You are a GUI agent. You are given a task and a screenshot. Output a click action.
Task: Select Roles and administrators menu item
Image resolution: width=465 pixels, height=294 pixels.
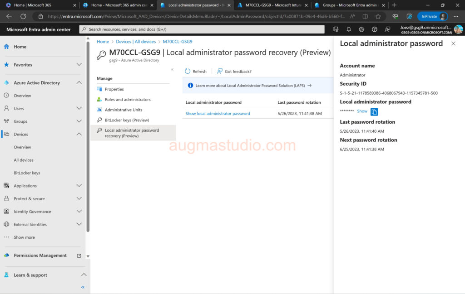point(128,100)
